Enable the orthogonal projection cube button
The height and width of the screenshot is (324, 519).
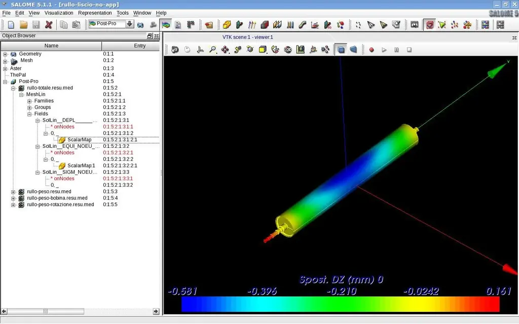(x=341, y=50)
